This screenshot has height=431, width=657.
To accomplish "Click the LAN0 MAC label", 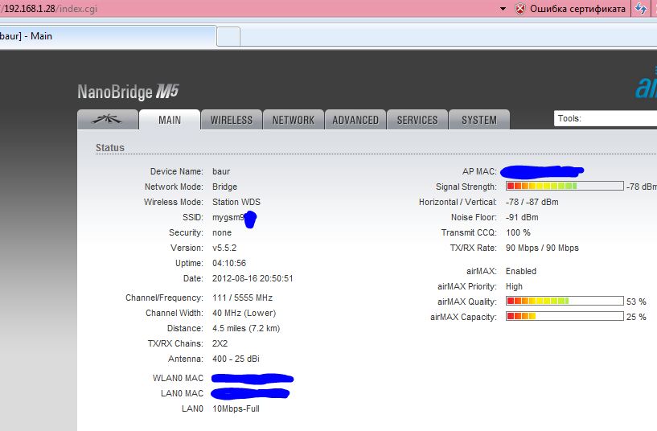I will click(182, 393).
